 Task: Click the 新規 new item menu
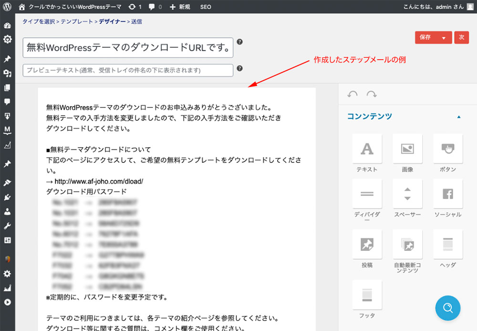[x=180, y=7]
